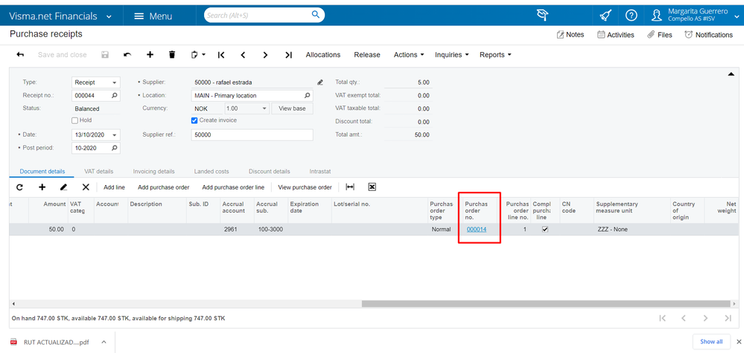Look up location with magnifier icon
The height and width of the screenshot is (353, 744).
point(308,96)
